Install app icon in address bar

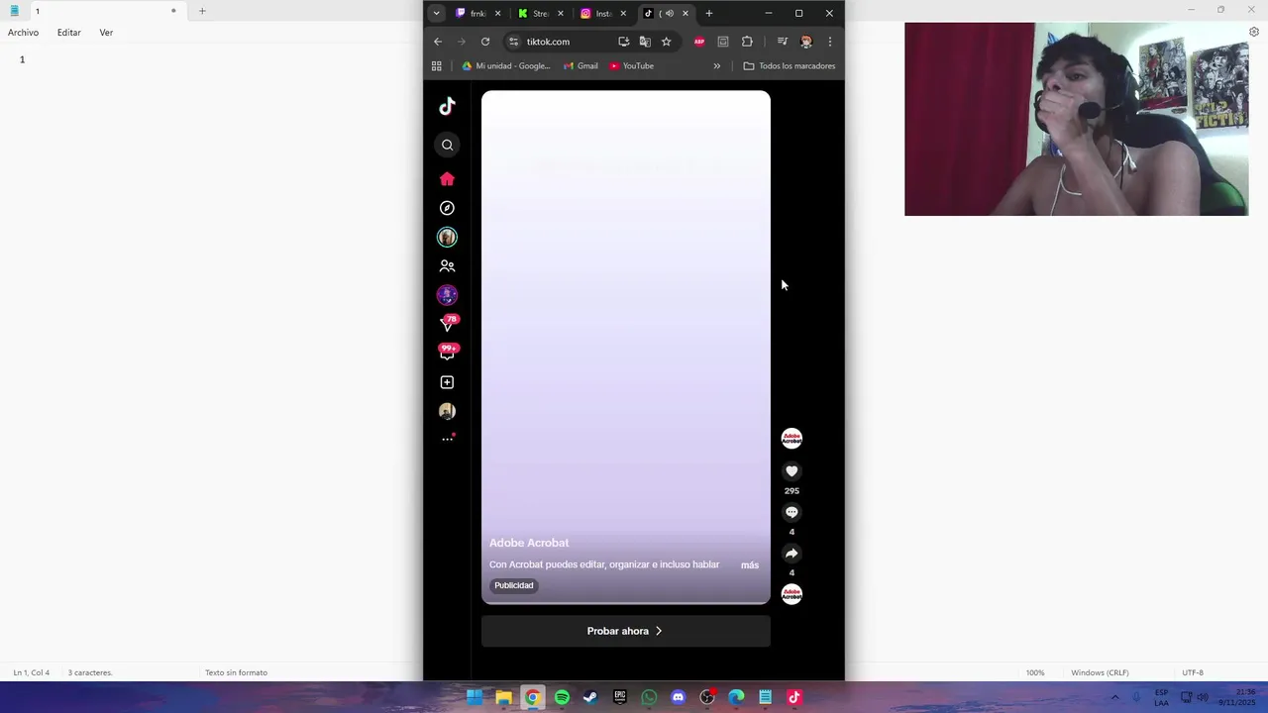click(x=623, y=42)
